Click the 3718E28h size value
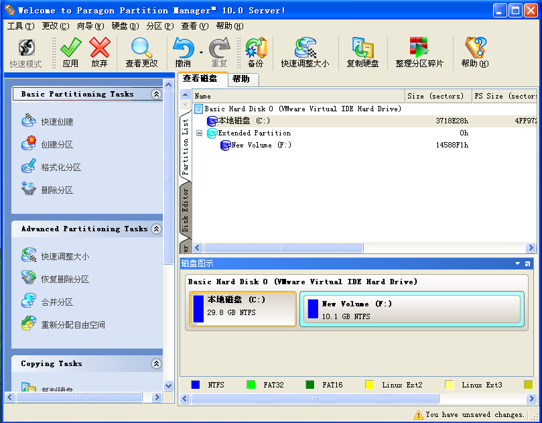The height and width of the screenshot is (423, 542). click(x=452, y=121)
